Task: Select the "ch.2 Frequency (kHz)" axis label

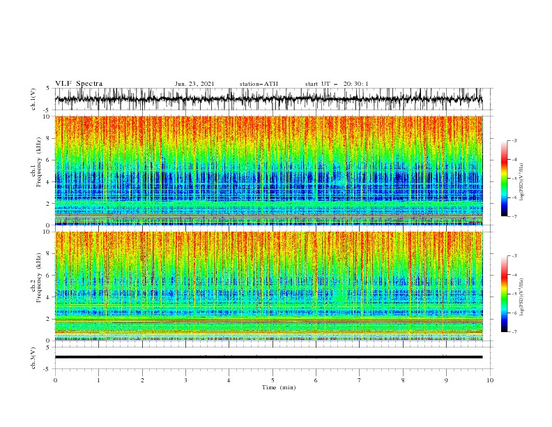Action: [x=36, y=278]
